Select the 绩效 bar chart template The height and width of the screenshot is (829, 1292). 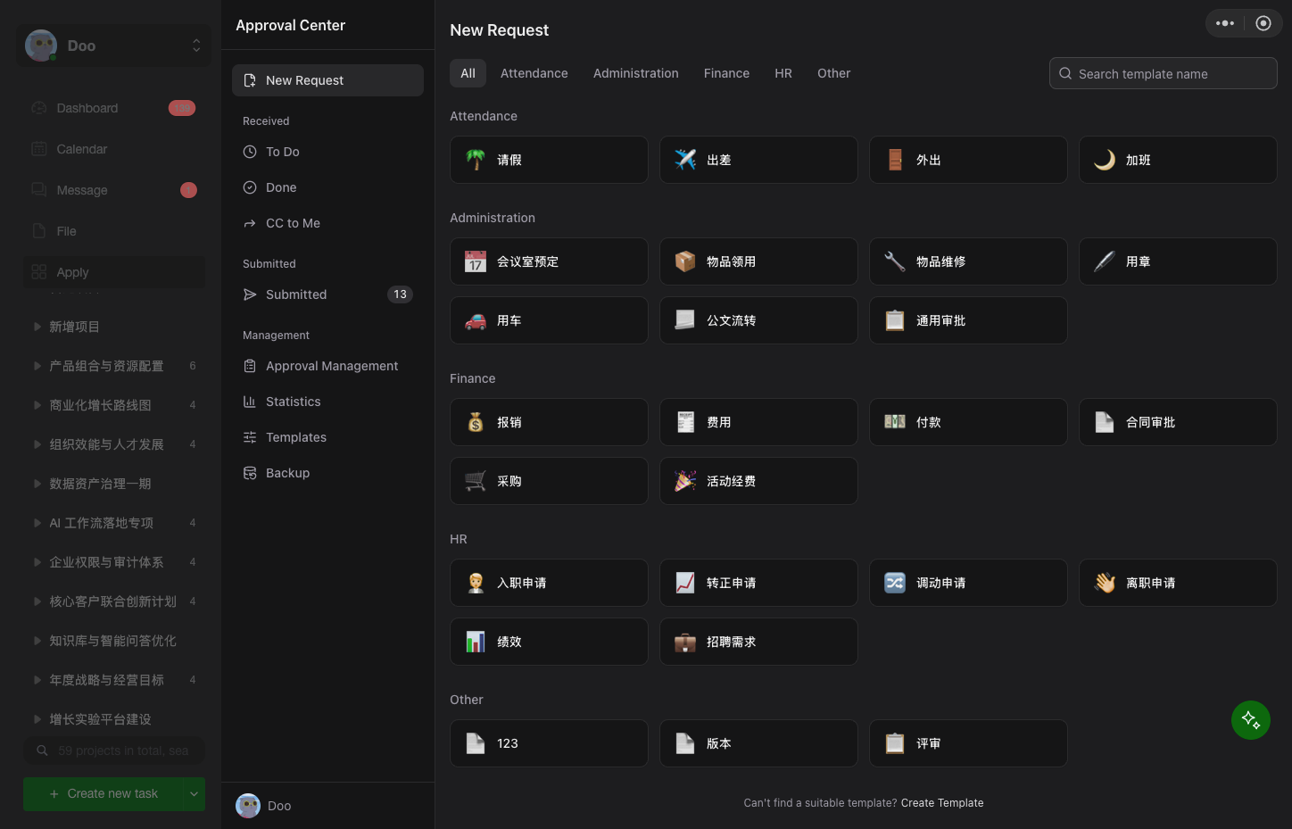(x=549, y=642)
